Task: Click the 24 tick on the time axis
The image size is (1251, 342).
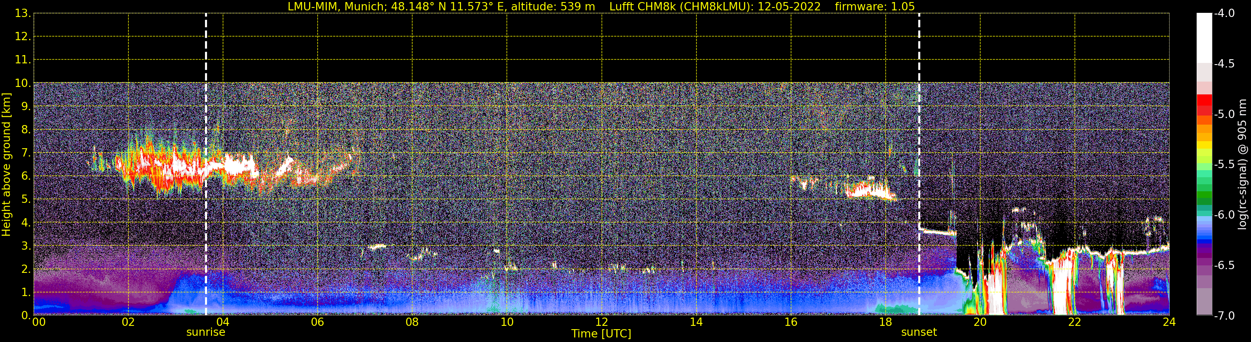Action: pyautogui.click(x=1169, y=322)
